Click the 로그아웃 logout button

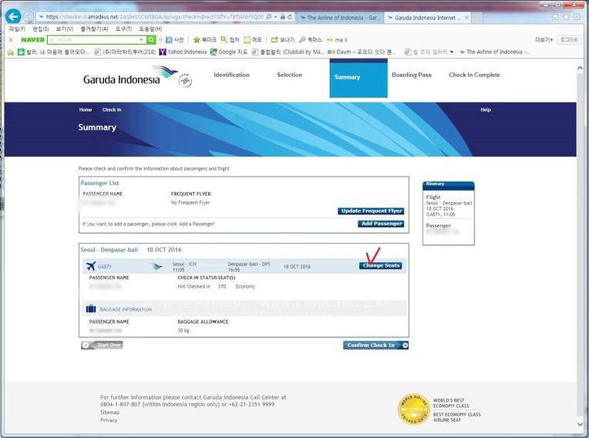pos(570,40)
